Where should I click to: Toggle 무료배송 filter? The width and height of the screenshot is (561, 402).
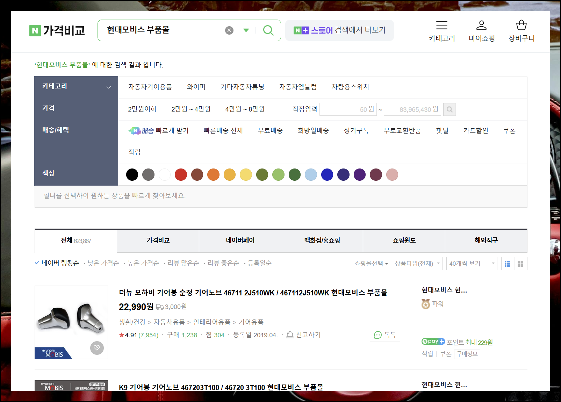tap(270, 131)
